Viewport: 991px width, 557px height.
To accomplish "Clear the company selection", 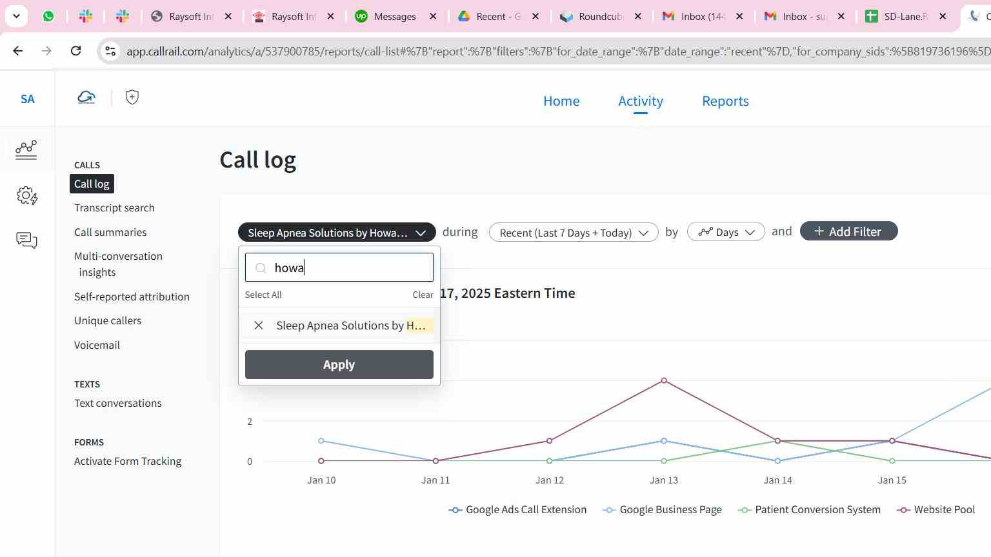I will tap(423, 295).
